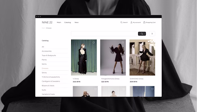
Task: Click the 320 BYN price
Action: (105, 82)
